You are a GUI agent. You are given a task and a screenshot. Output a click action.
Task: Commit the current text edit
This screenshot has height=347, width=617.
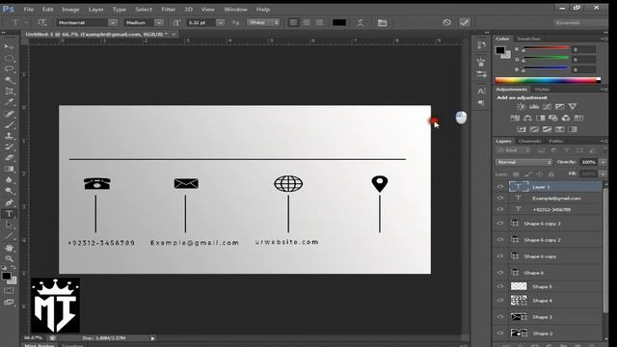(465, 22)
